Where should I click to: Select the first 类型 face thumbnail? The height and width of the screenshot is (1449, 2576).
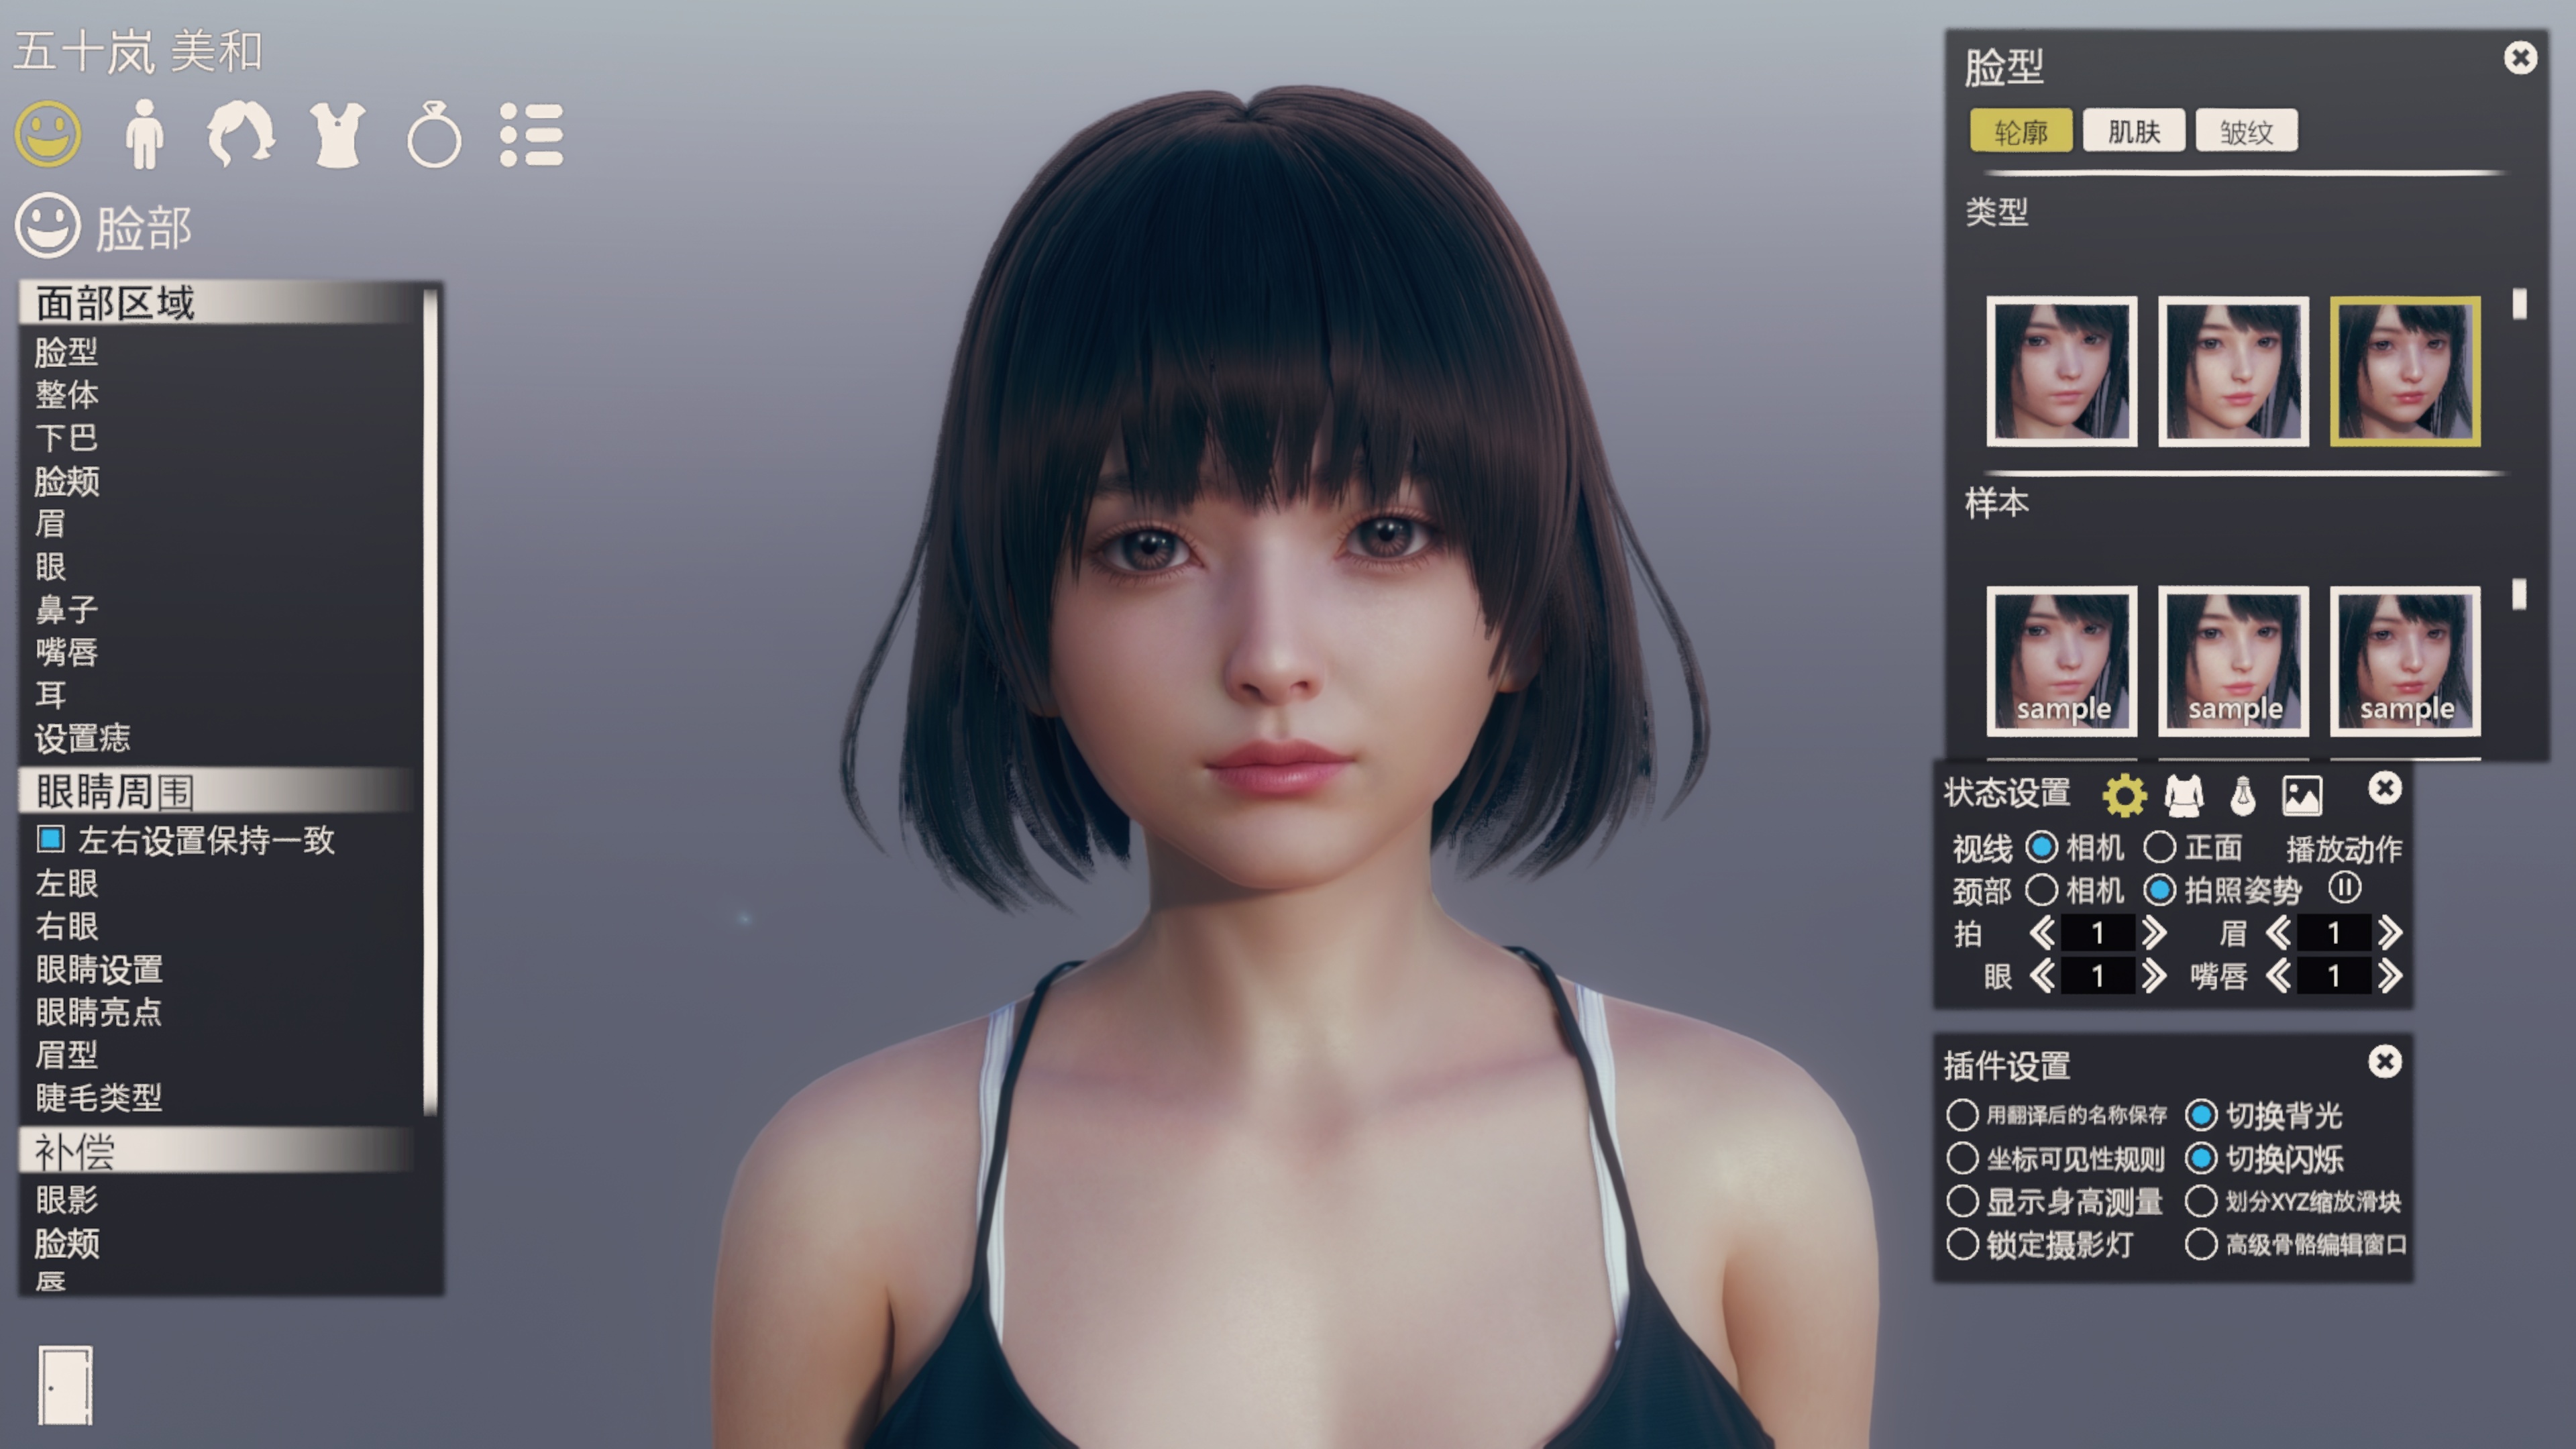point(2062,371)
